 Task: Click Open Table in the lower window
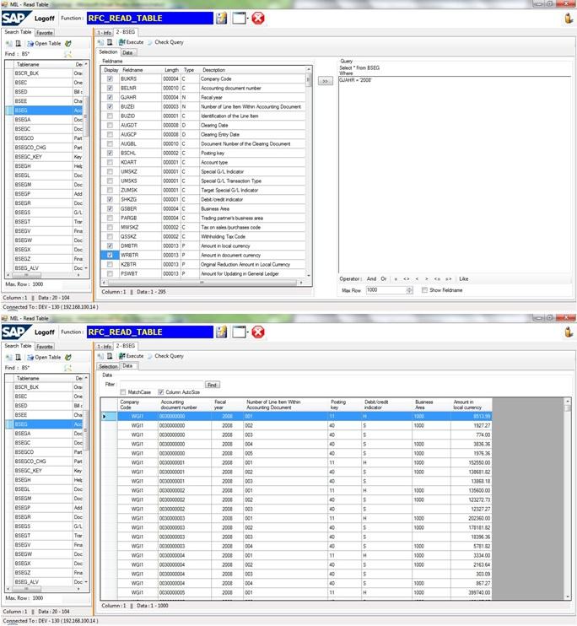pos(45,358)
